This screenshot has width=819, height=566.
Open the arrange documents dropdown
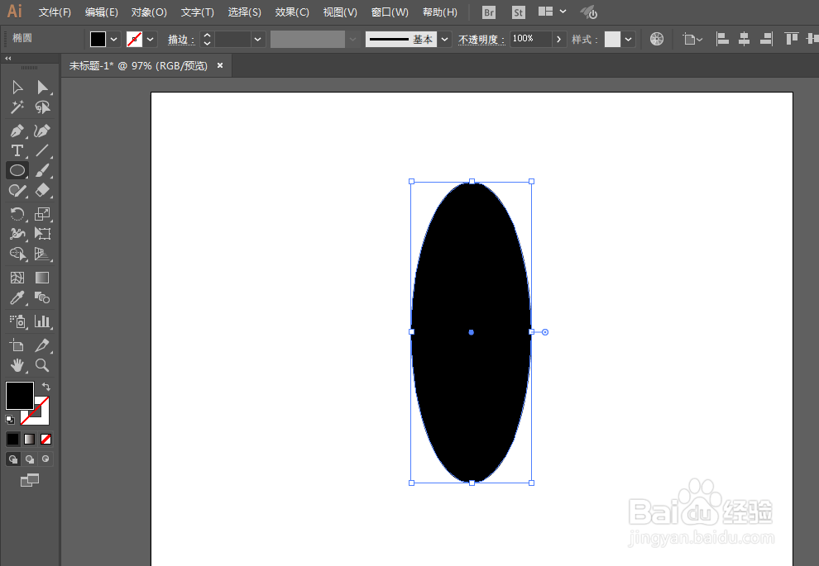(551, 12)
